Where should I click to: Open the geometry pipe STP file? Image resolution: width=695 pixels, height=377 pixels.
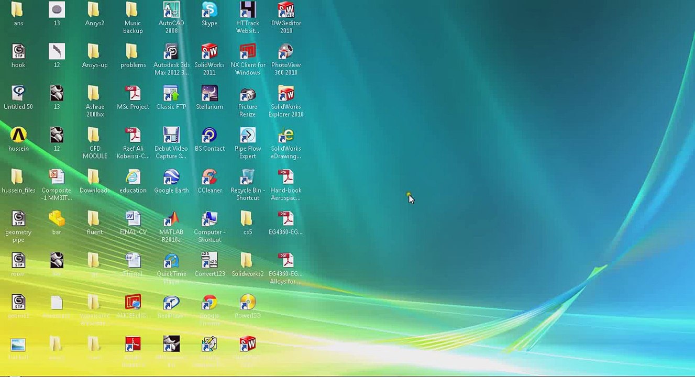pos(18,219)
